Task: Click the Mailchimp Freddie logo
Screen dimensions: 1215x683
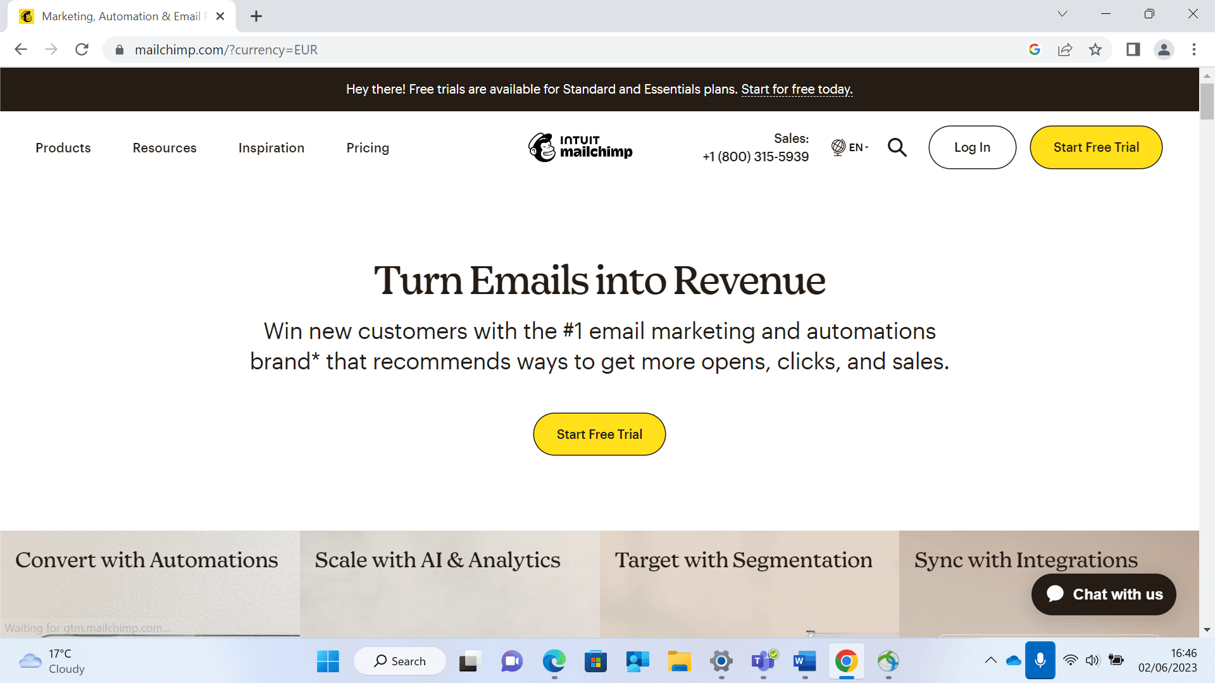Action: point(580,147)
